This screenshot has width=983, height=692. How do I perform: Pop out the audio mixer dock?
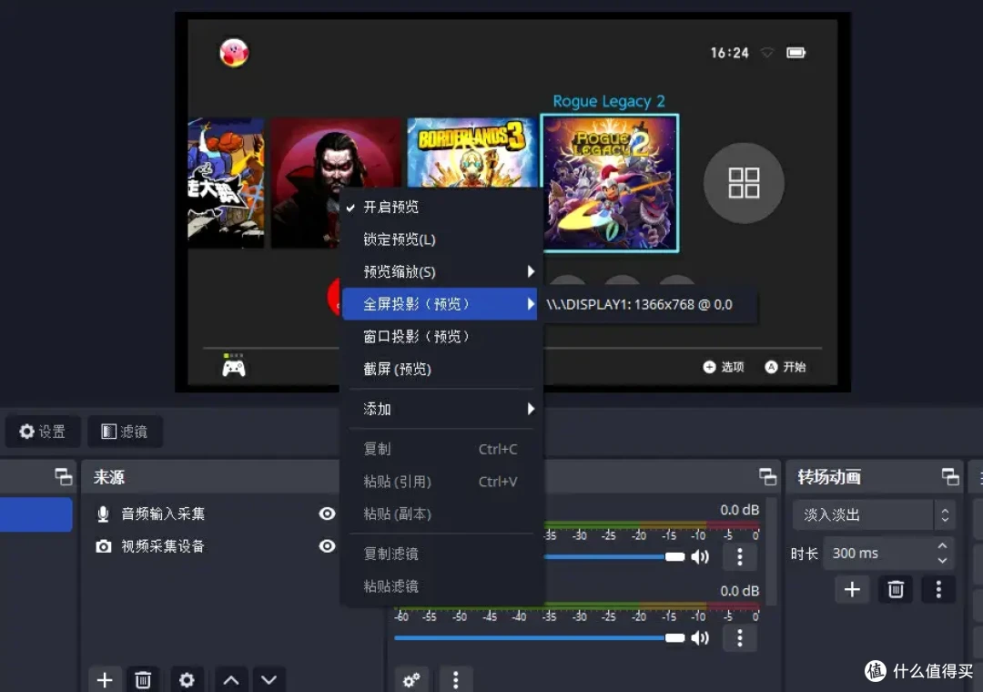(767, 477)
